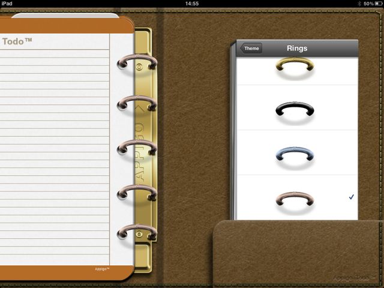Image resolution: width=384 pixels, height=288 pixels.
Task: Tap the iPad label in status bar
Action: (7, 4)
